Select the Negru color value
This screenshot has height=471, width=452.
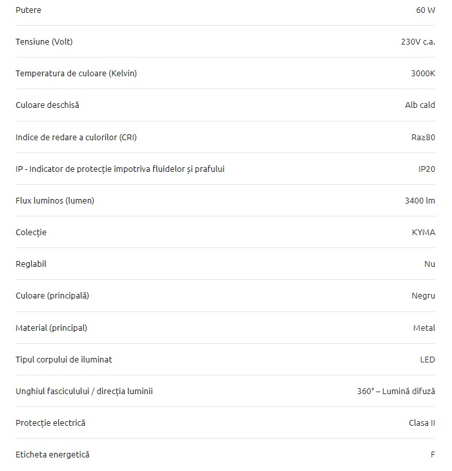click(423, 296)
